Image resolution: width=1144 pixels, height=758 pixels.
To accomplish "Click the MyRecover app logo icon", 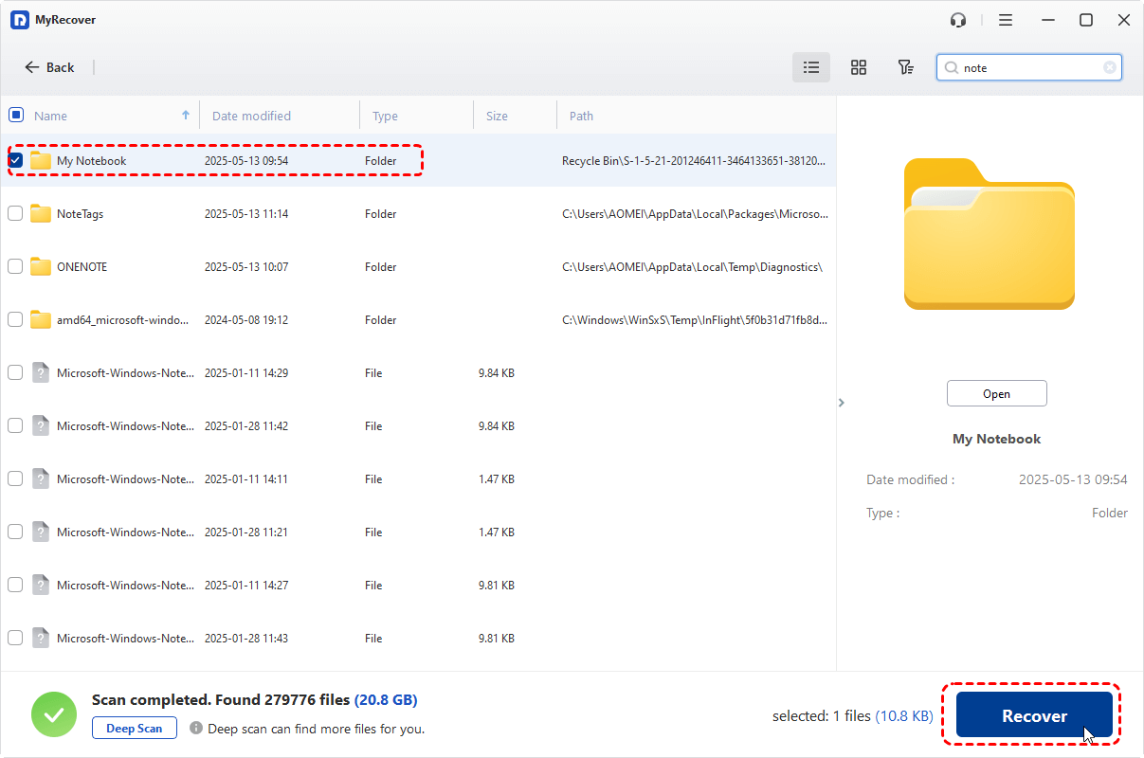I will [20, 20].
